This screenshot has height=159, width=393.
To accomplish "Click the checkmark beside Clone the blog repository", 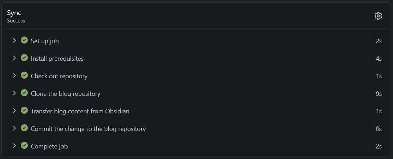I will [x=24, y=93].
